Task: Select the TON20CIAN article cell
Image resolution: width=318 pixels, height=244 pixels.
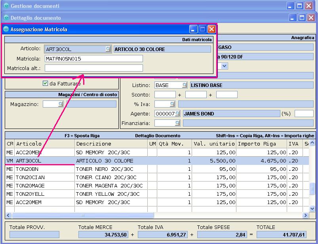Action: 45,177
